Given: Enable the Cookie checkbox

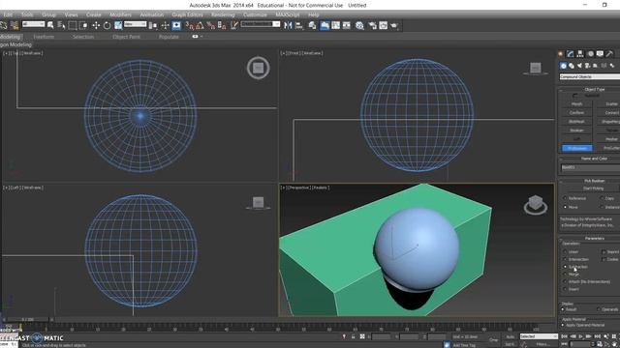Looking at the screenshot, I should pyautogui.click(x=604, y=259).
